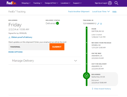This screenshot has height=97, width=127.
Task: Click the We Have Your Package timeline dot
Action: (87, 43)
